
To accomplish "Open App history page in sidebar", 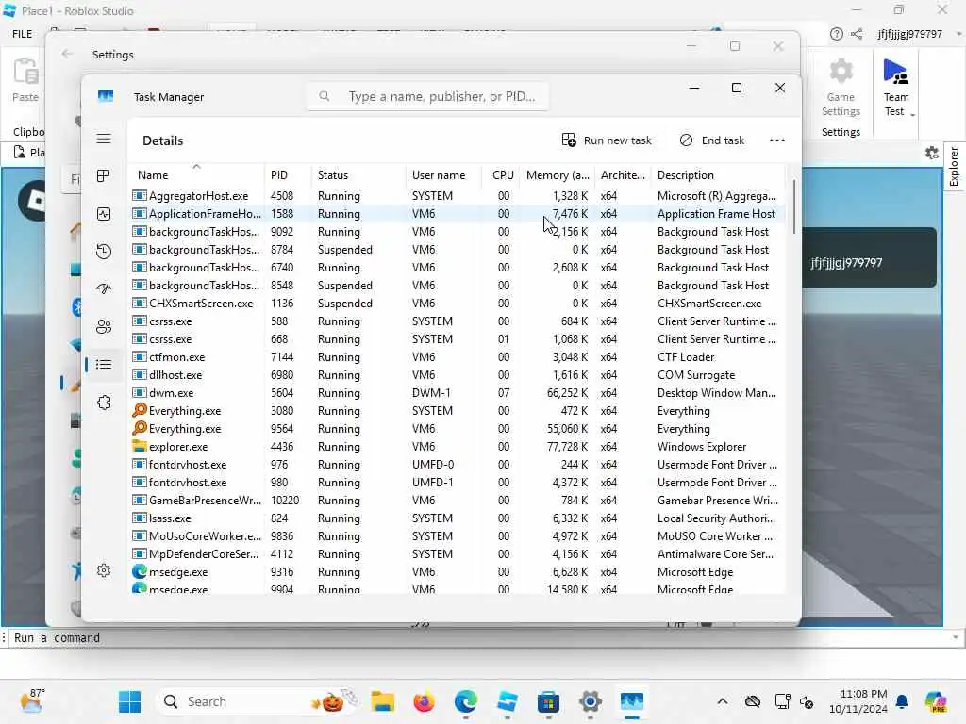I will pyautogui.click(x=104, y=251).
